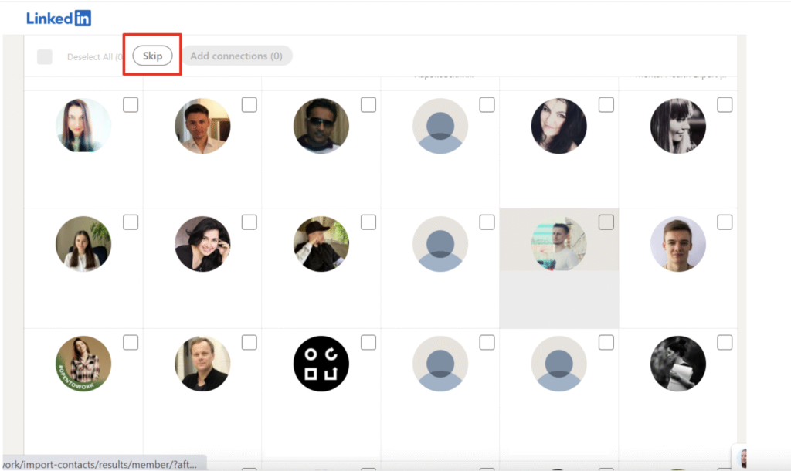Select the man in black hat avatar
791x471 pixels.
tap(321, 244)
